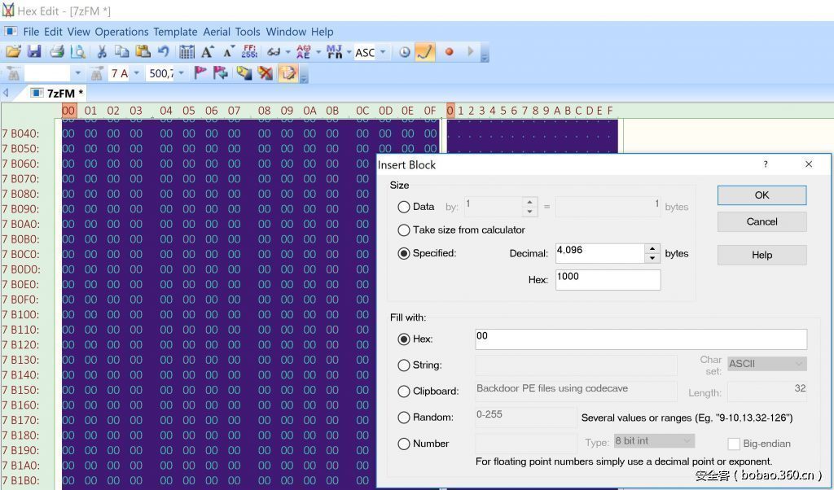Image resolution: width=834 pixels, height=490 pixels.
Task: Open the Template menu
Action: click(x=175, y=32)
